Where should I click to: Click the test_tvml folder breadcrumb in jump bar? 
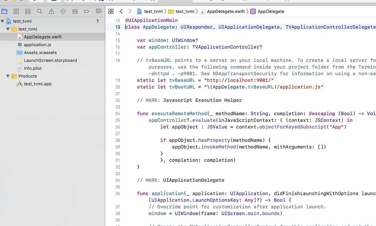pos(181,11)
